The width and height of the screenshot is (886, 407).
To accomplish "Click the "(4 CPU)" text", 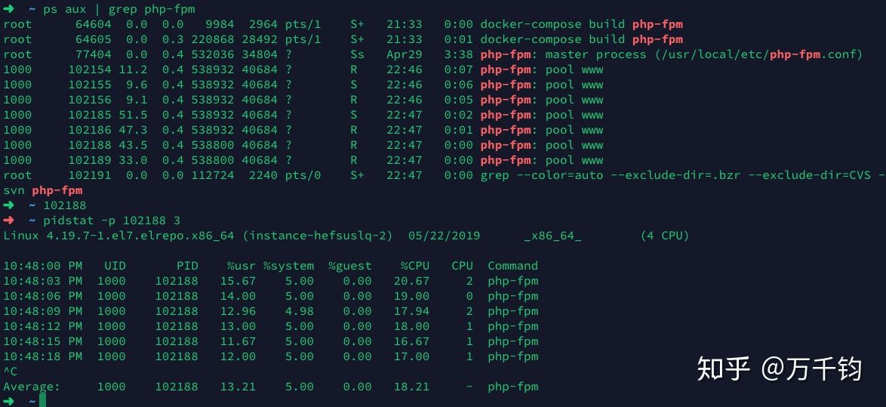I will [x=664, y=236].
